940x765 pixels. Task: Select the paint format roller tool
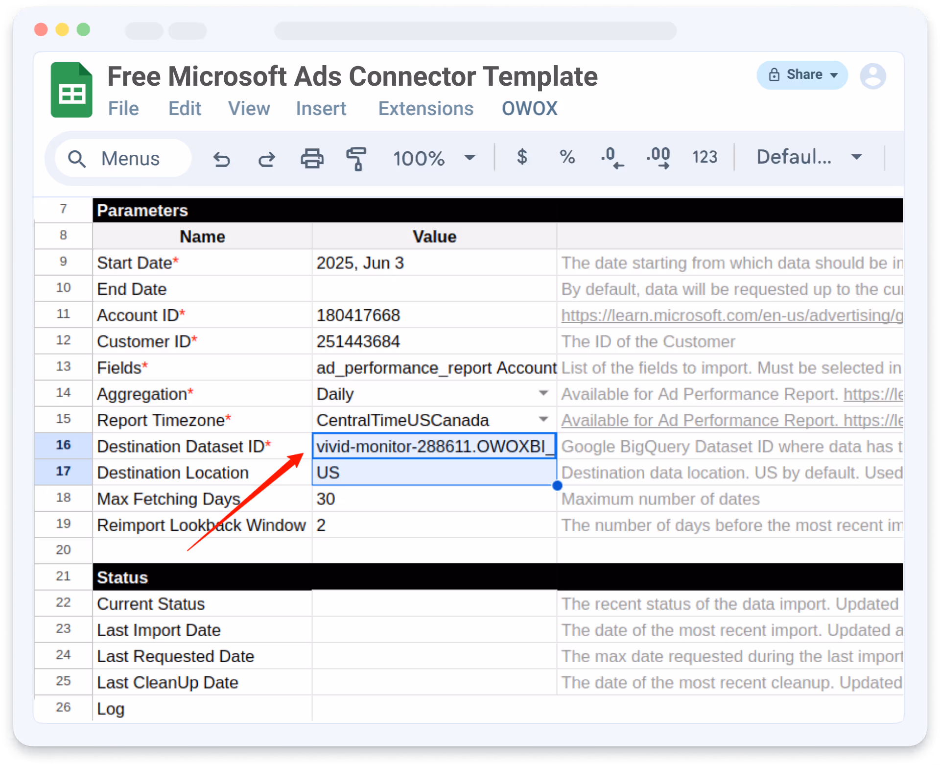pyautogui.click(x=356, y=159)
